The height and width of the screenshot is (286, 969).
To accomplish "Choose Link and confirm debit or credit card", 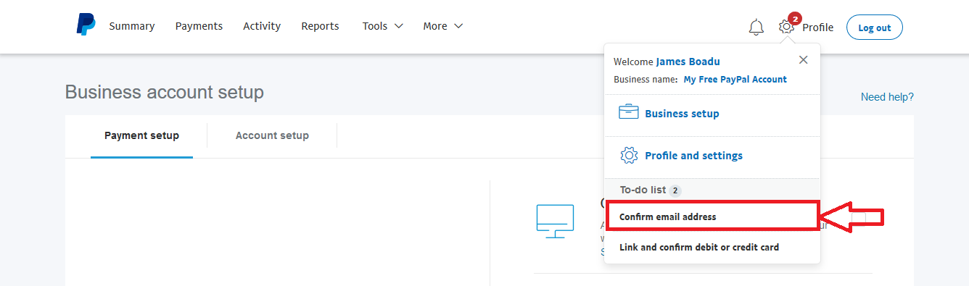I will point(699,248).
